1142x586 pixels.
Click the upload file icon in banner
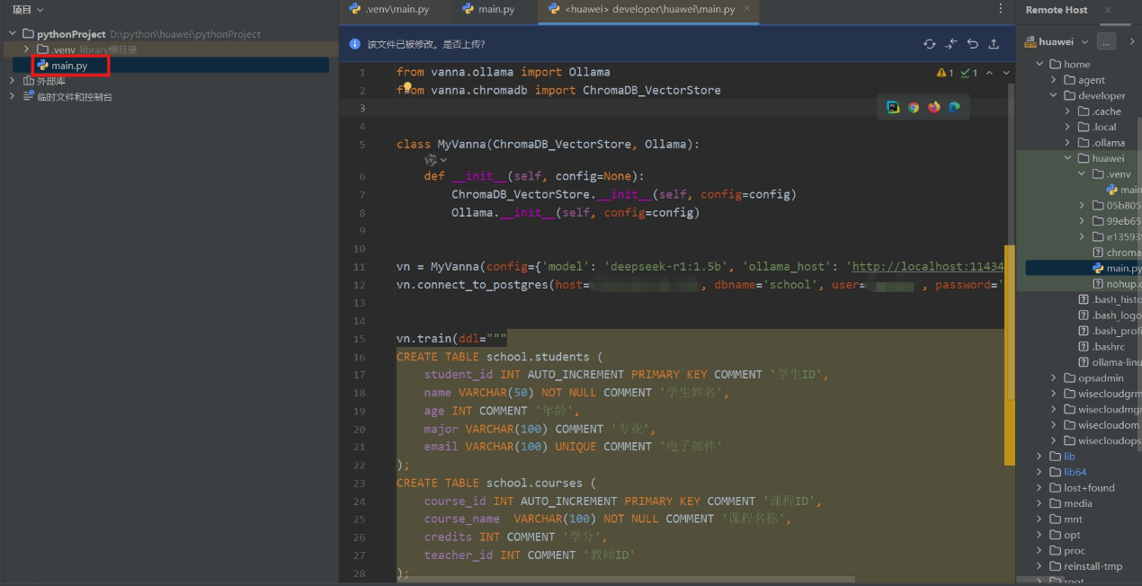point(994,44)
